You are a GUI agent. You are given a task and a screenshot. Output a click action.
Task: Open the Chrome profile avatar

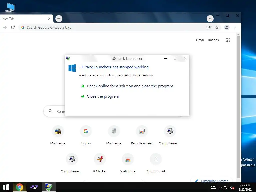(x=227, y=27)
